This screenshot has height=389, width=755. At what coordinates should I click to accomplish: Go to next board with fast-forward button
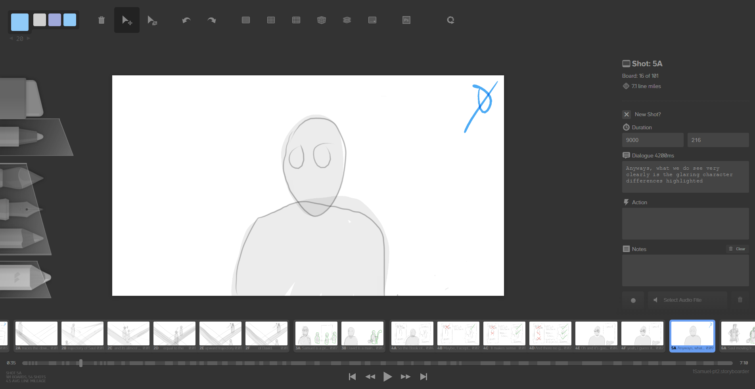point(405,377)
